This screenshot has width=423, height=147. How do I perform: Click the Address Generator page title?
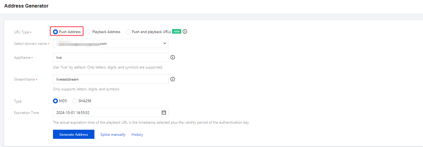(26, 6)
